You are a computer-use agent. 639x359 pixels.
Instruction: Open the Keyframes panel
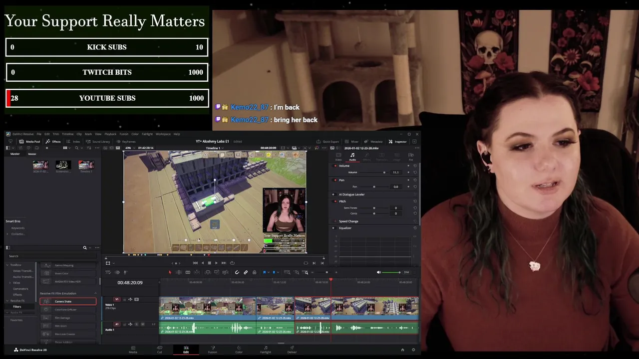pyautogui.click(x=126, y=142)
